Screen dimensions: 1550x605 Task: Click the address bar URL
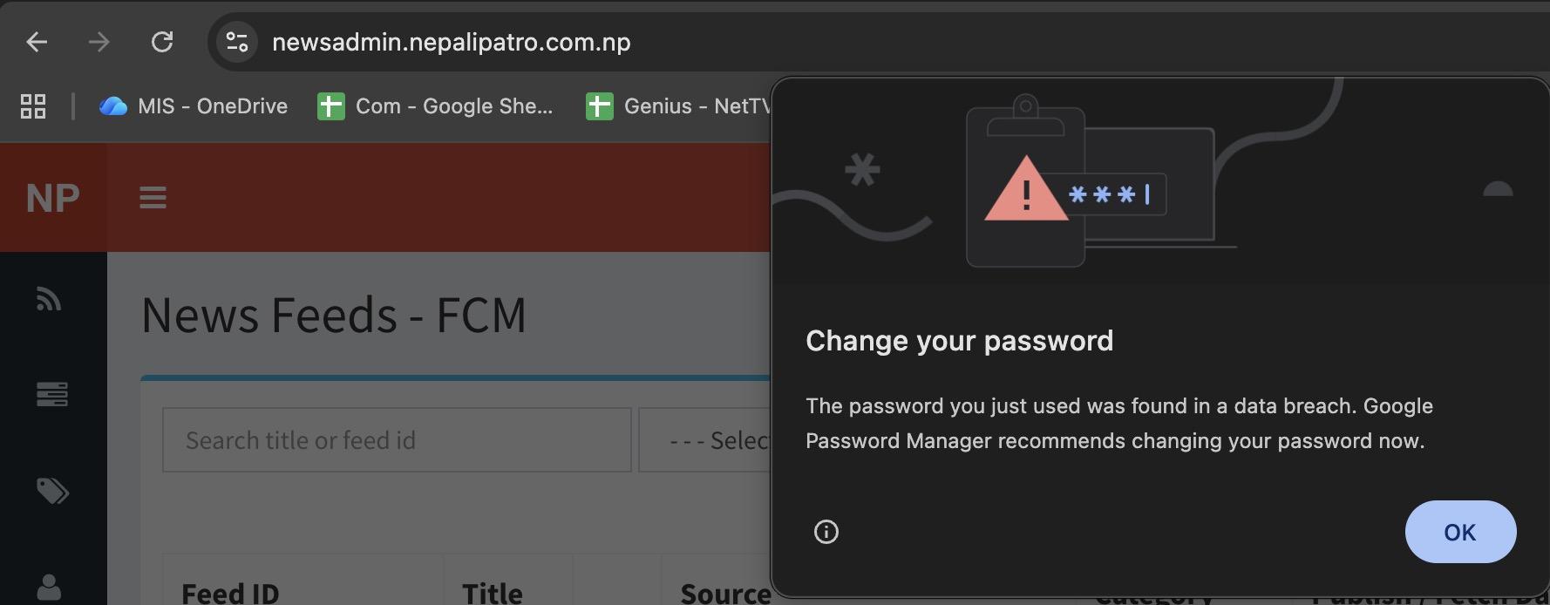(x=451, y=42)
